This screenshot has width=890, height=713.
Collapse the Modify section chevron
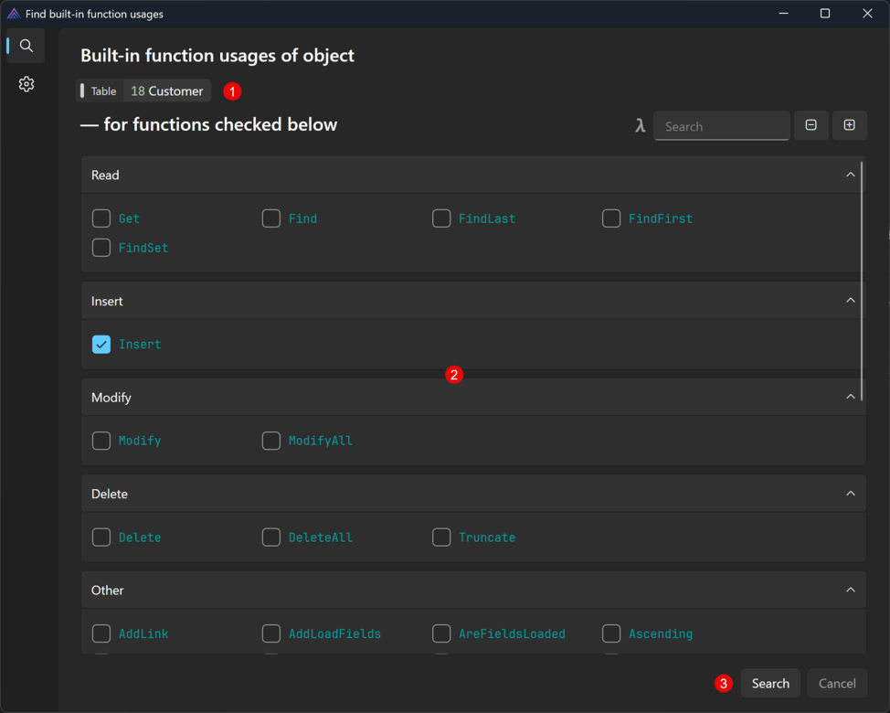coord(850,398)
